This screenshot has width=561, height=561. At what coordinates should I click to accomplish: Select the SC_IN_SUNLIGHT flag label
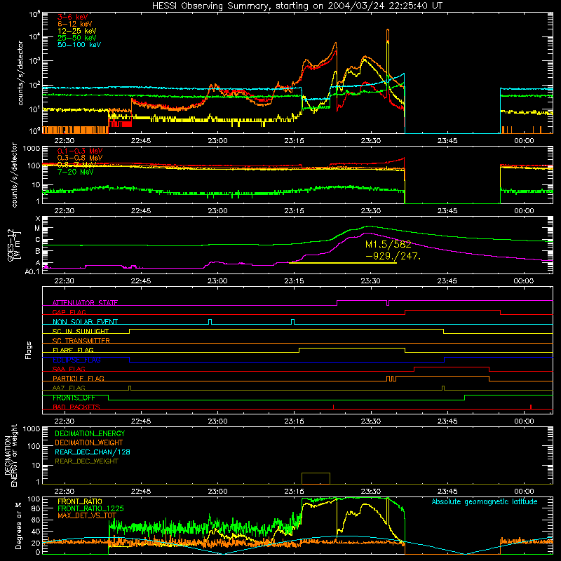coord(81,331)
